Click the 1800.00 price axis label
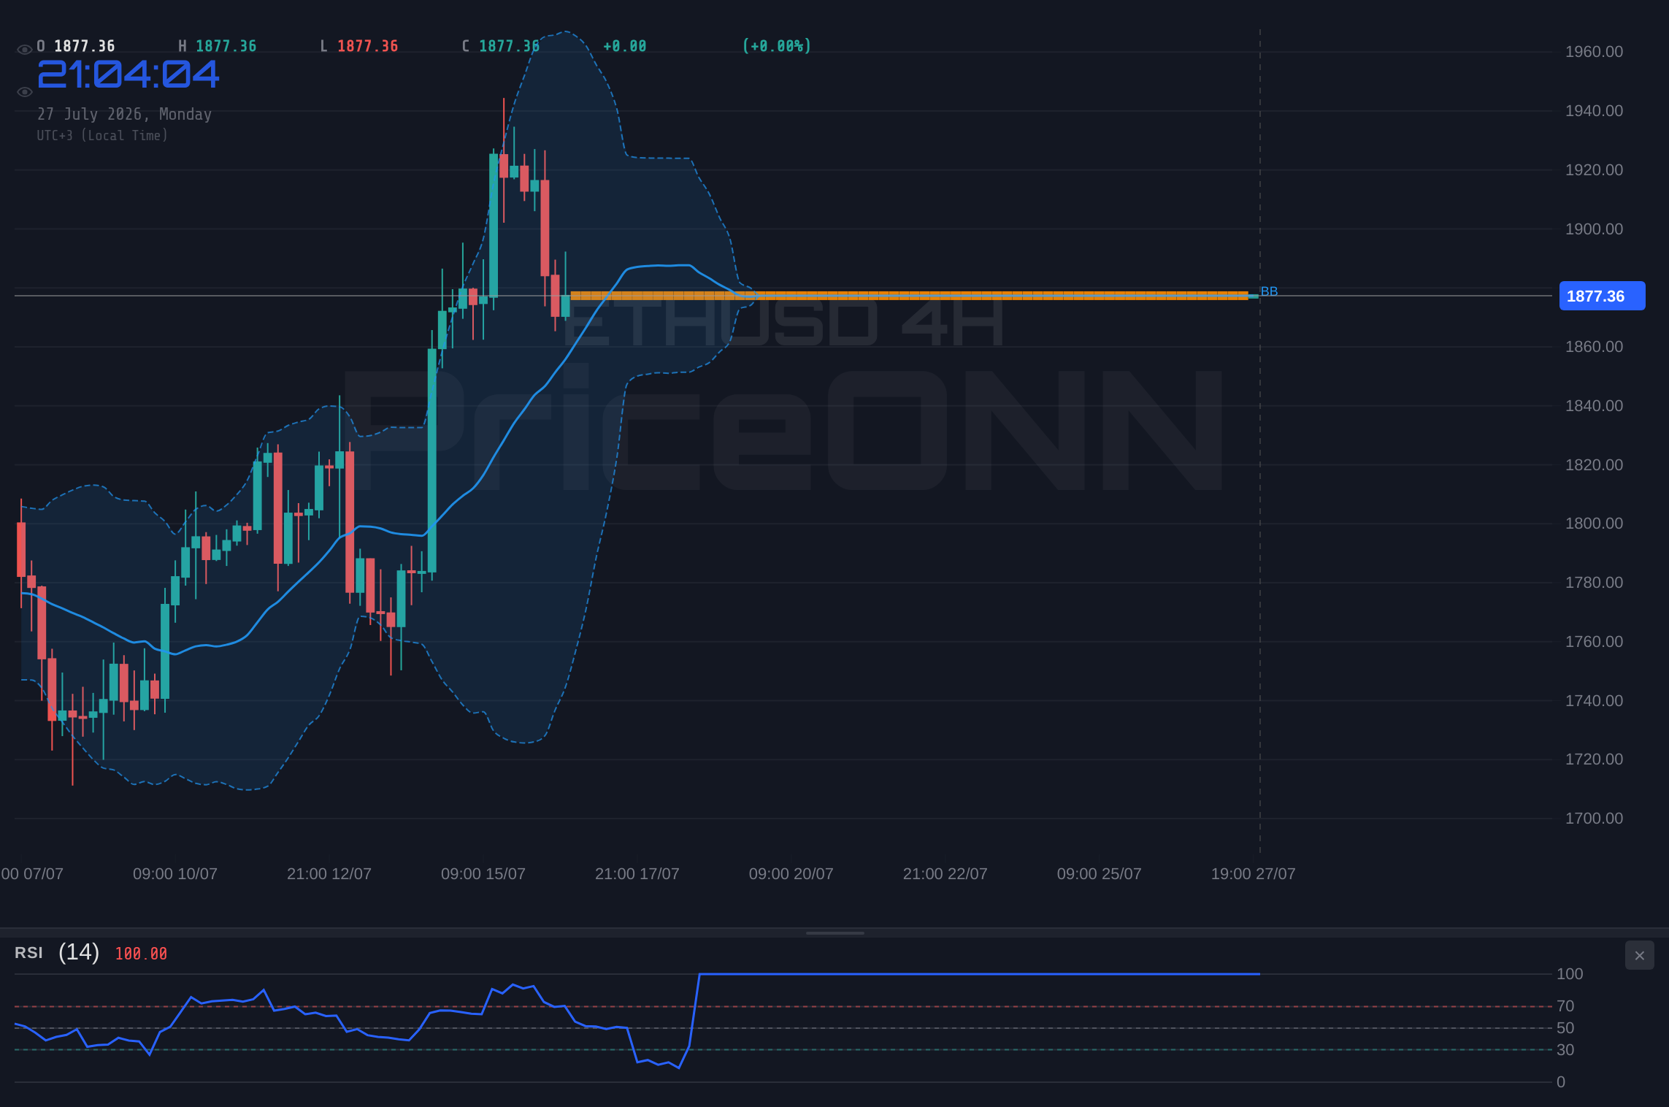 point(1594,524)
